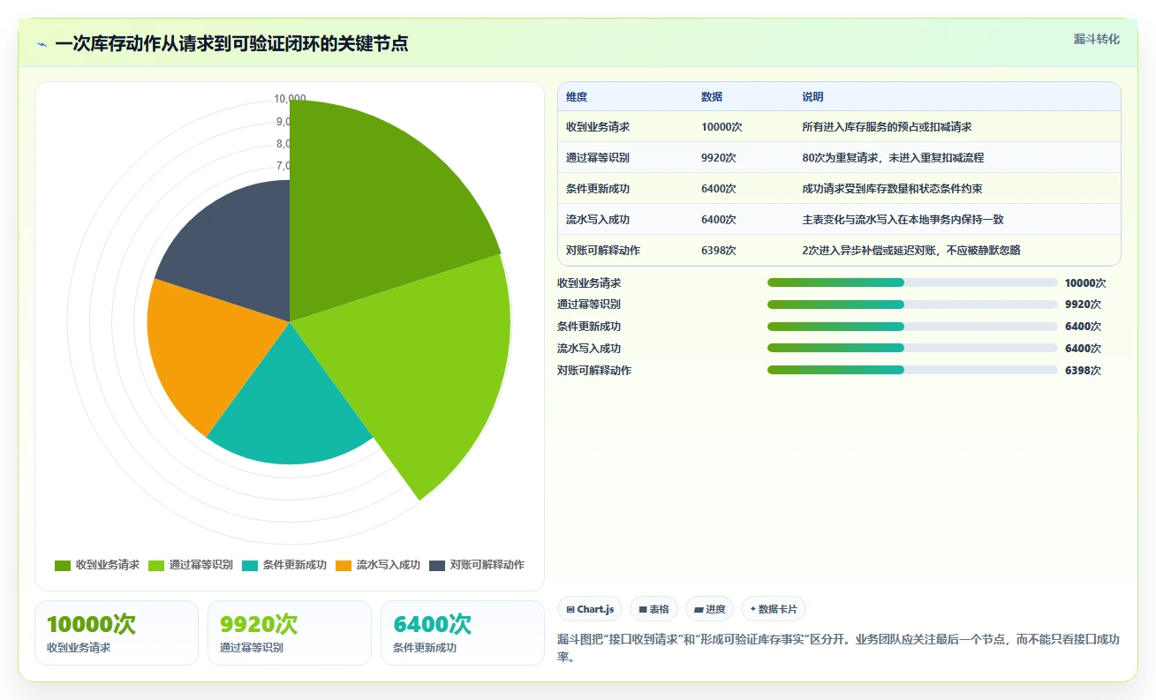Viewport: 1156px width, 700px height.
Task: Click the orange chart segment
Action: [x=208, y=349]
